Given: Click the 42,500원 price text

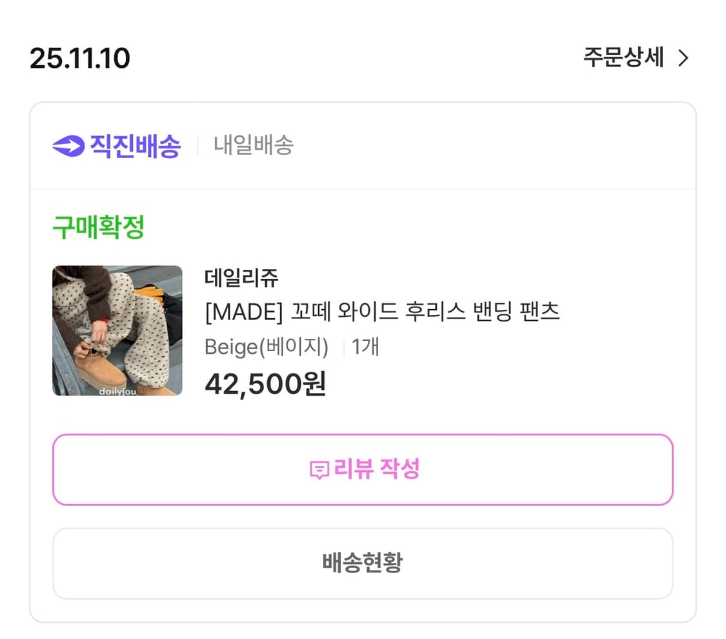Looking at the screenshot, I should [265, 383].
